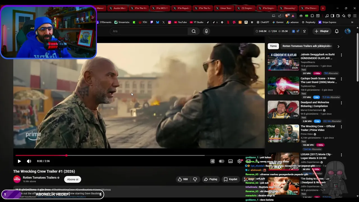
Task: Like the video with the thumbs-up button
Action: point(183,179)
